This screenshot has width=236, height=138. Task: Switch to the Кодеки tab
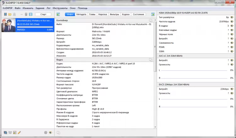pyautogui.click(x=126, y=14)
